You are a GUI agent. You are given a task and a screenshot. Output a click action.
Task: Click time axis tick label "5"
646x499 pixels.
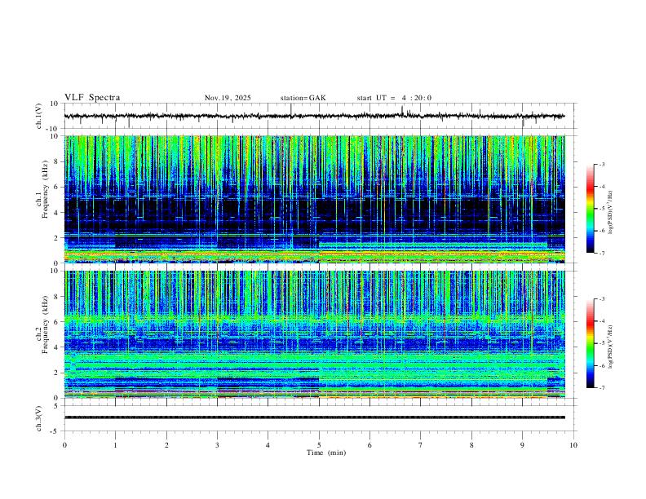pyautogui.click(x=319, y=445)
